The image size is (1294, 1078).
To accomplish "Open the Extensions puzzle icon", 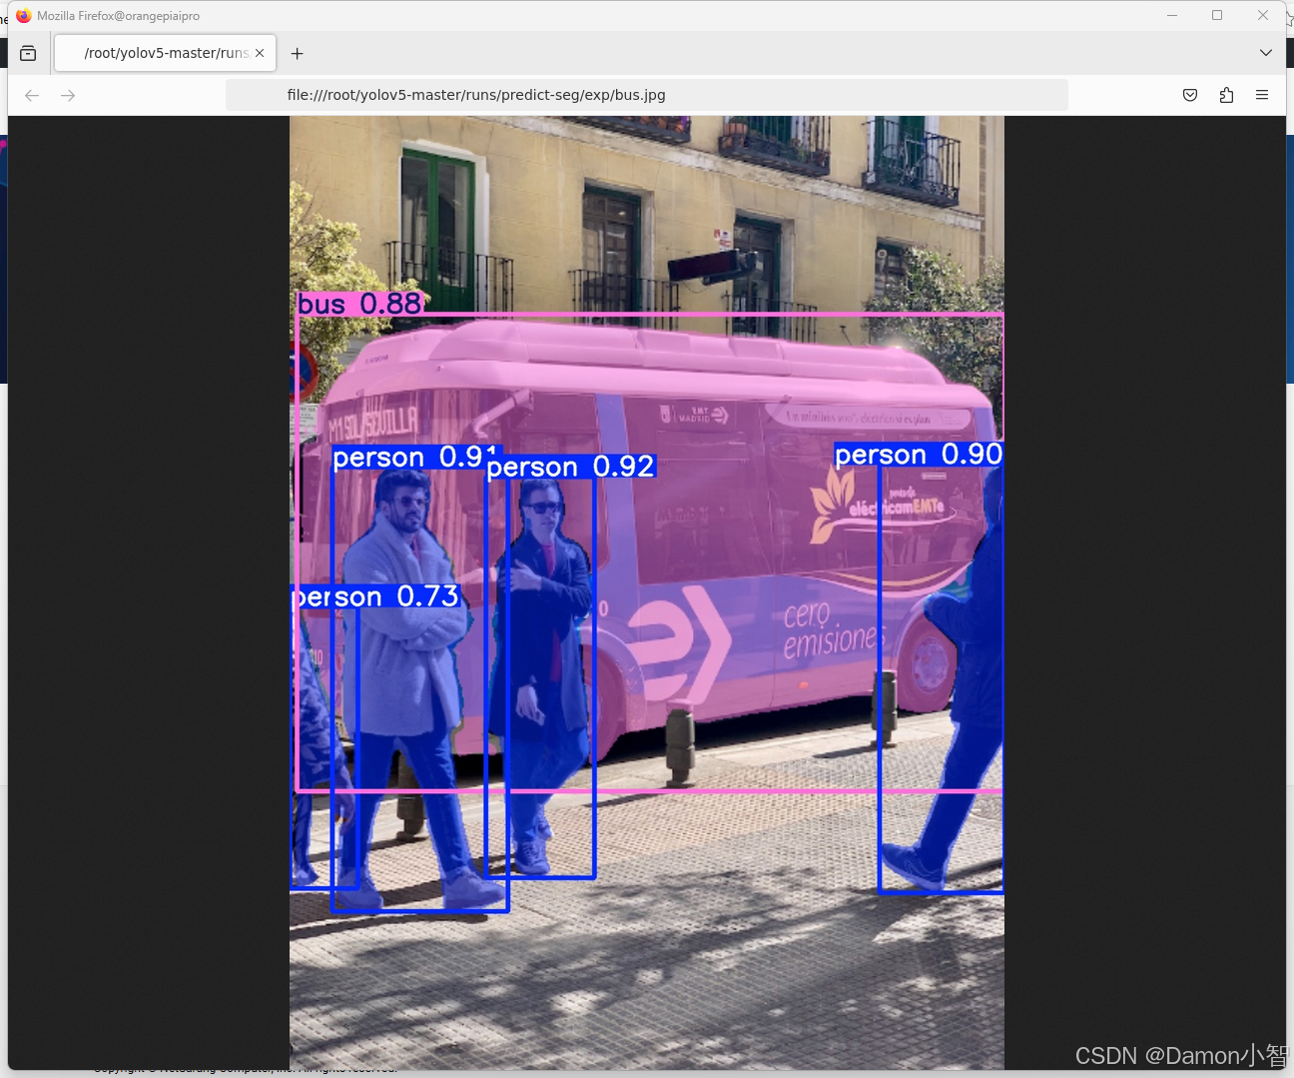I will pos(1226,95).
